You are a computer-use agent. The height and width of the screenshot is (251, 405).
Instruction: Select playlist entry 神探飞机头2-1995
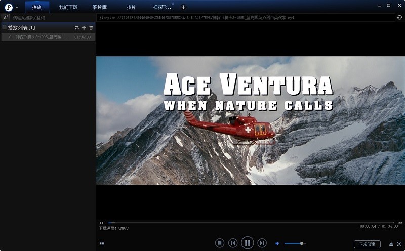(x=48, y=37)
